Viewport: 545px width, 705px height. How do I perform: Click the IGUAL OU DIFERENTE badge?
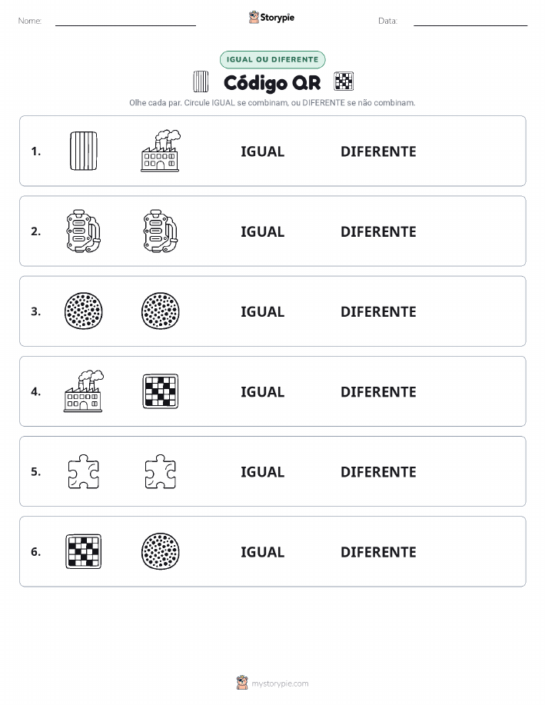pos(272,59)
